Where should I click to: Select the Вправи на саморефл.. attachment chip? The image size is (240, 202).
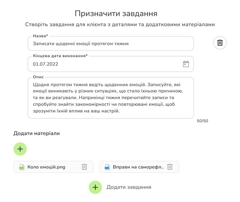pos(139,167)
